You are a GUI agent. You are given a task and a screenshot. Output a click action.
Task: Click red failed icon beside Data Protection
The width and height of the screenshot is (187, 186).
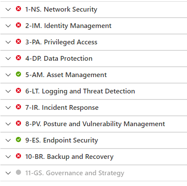[18, 58]
